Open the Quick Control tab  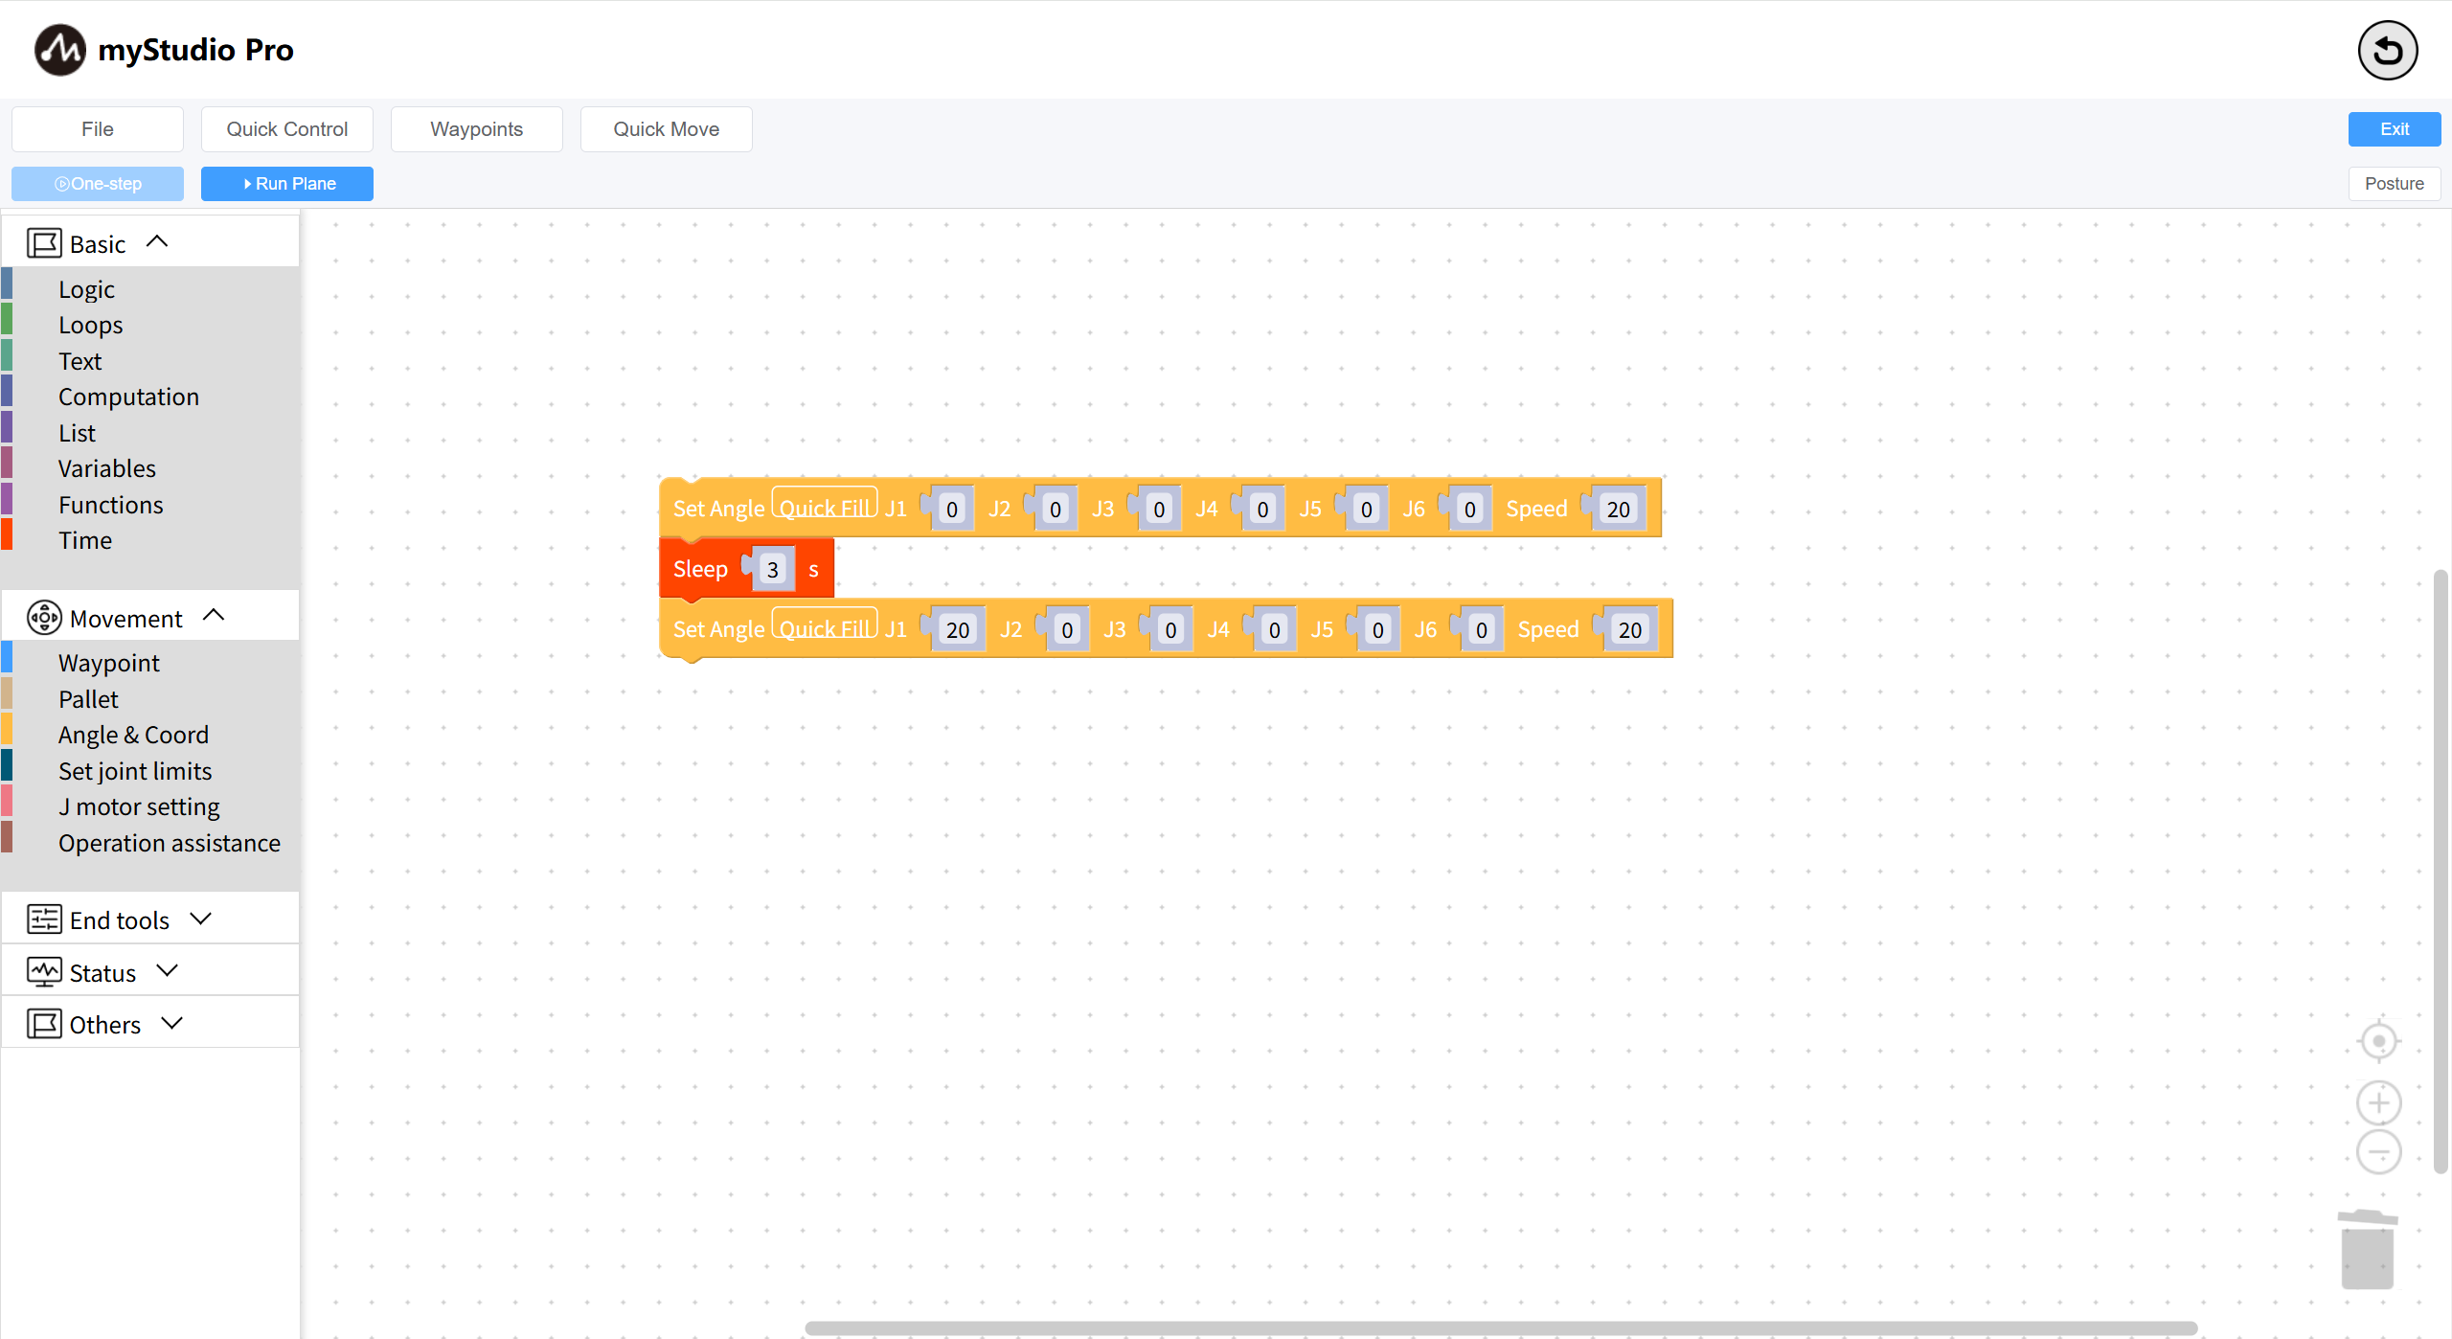(286, 129)
